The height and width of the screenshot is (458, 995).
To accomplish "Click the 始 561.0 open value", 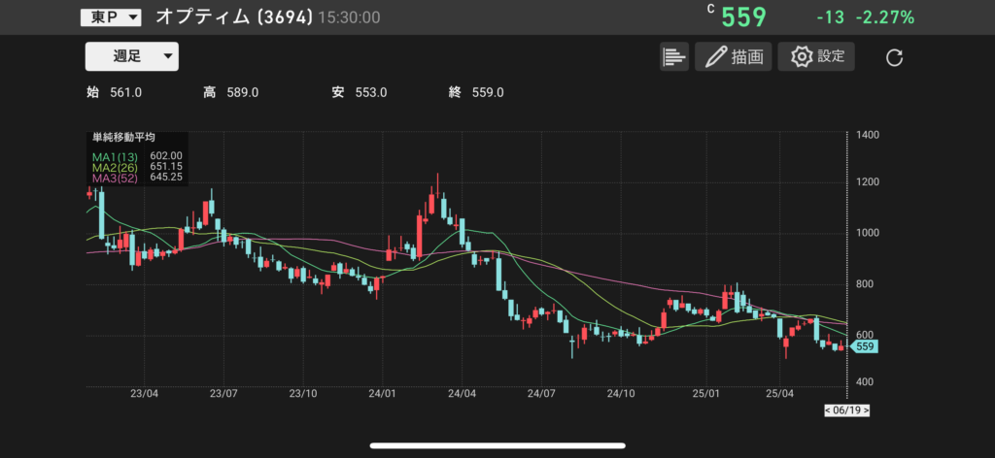I will tap(115, 92).
